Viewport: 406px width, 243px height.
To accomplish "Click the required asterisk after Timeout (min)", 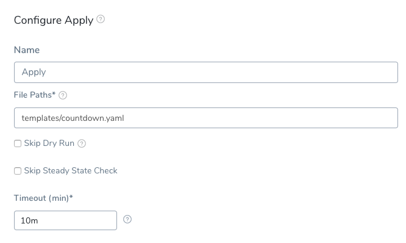I will pyautogui.click(x=71, y=197).
